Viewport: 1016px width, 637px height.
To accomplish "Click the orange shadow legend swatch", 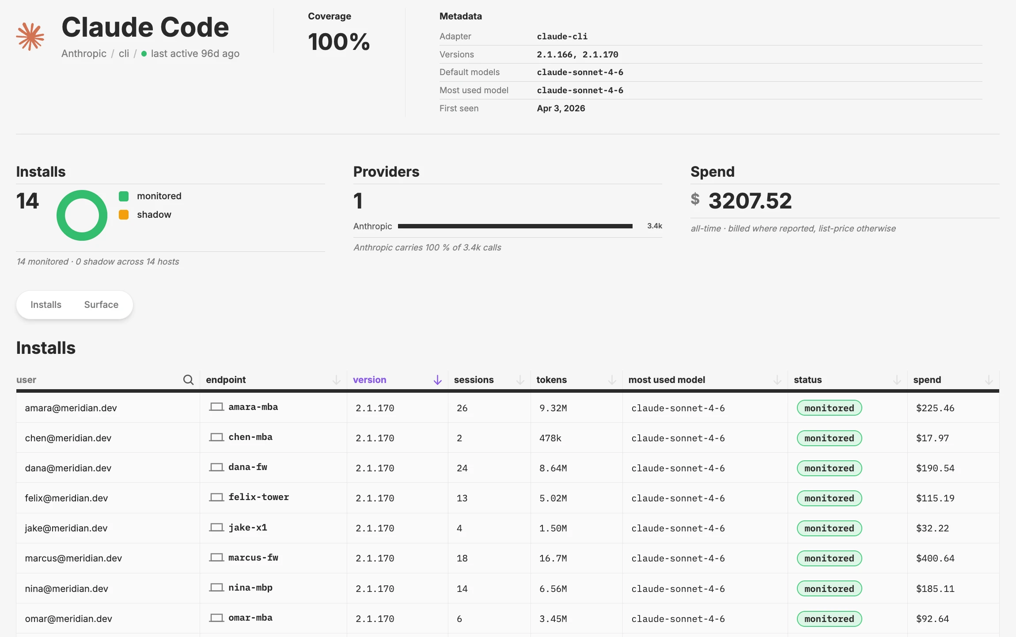I will [124, 215].
